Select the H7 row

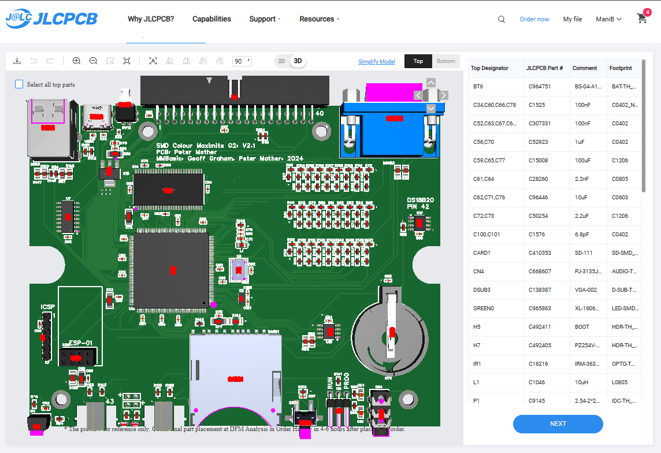tap(555, 346)
